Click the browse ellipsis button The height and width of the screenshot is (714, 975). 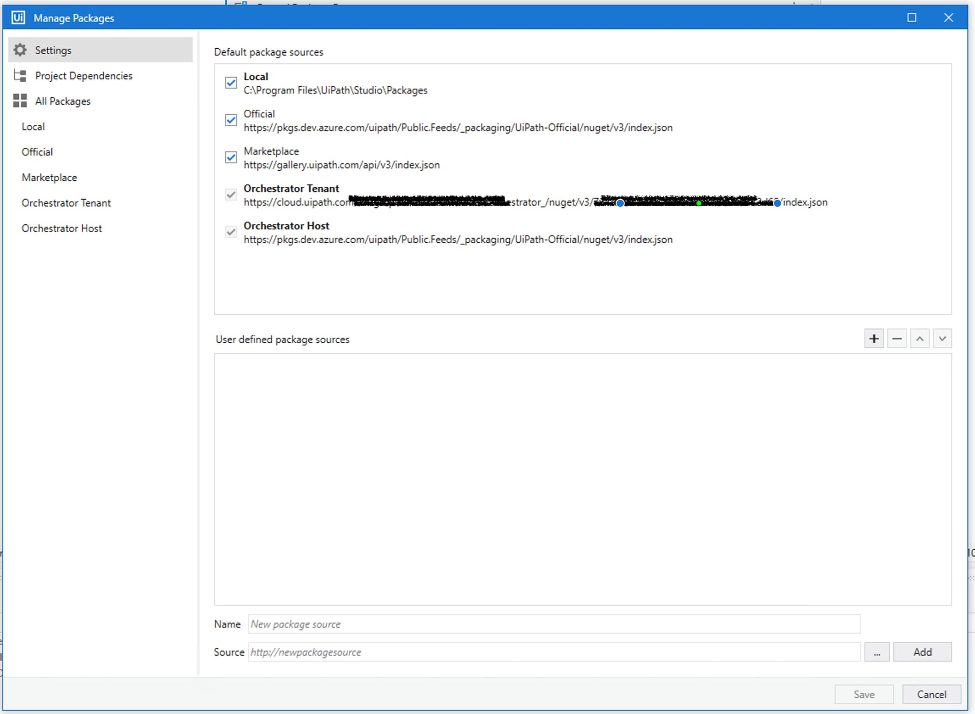coord(876,652)
